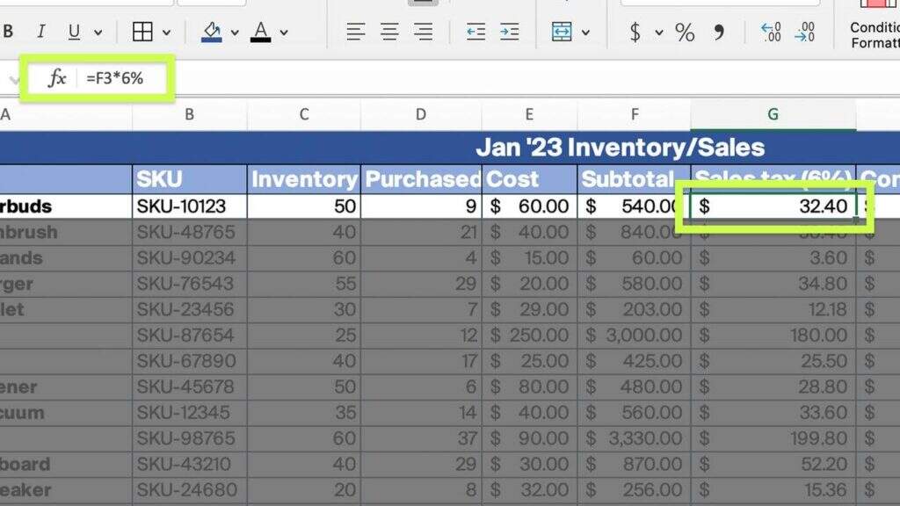Image resolution: width=900 pixels, height=506 pixels.
Task: Apply the fill color bucket
Action: tap(212, 33)
